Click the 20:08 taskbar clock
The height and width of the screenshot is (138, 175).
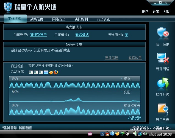pos(167,134)
